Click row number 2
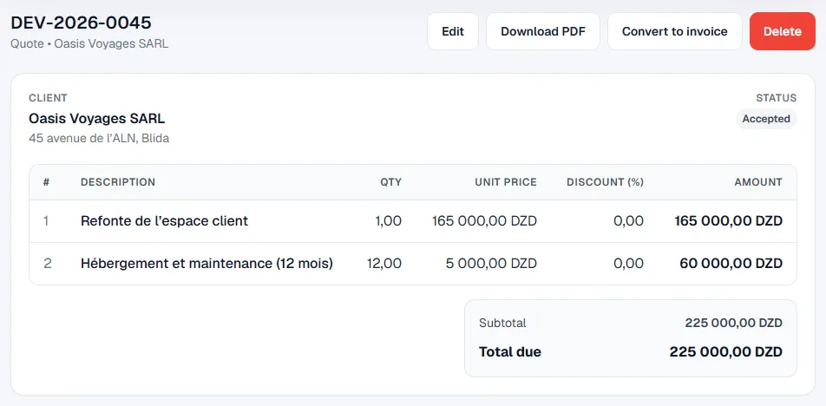Screen dimensions: 826x406 48,264
